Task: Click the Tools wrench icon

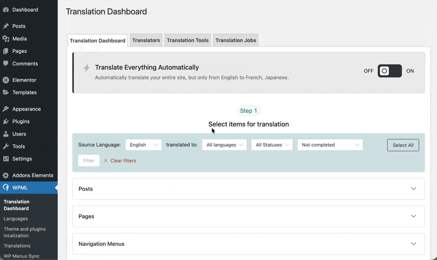Action: [5, 146]
